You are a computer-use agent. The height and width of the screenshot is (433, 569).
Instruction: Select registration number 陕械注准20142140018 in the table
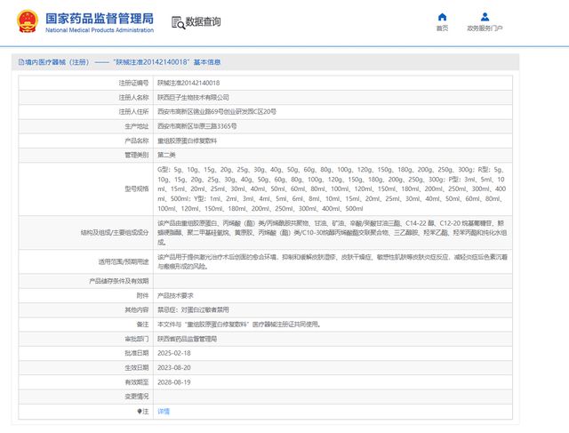coord(188,83)
